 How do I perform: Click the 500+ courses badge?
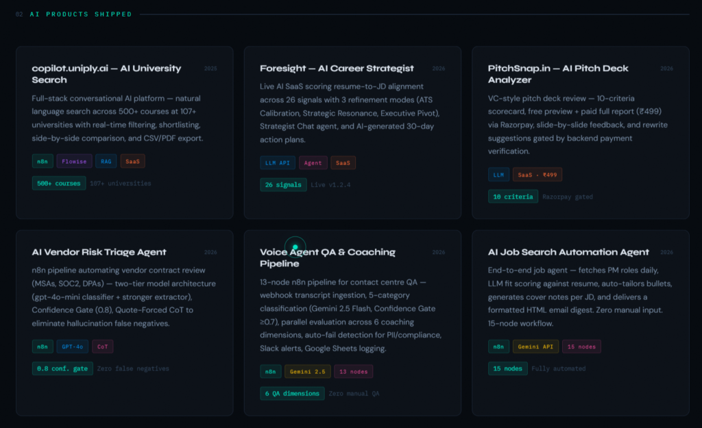click(59, 184)
